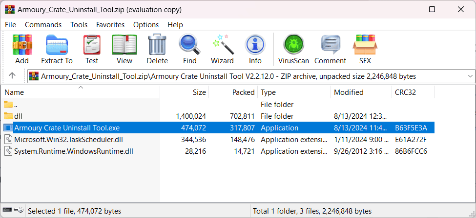The height and width of the screenshot is (218, 476).
Task: Select Armoury Crate Uninstall Tool.exe name
Action: tap(67, 128)
